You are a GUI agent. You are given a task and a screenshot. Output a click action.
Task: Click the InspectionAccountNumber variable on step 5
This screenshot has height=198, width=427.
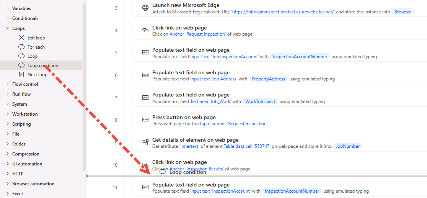[300, 57]
